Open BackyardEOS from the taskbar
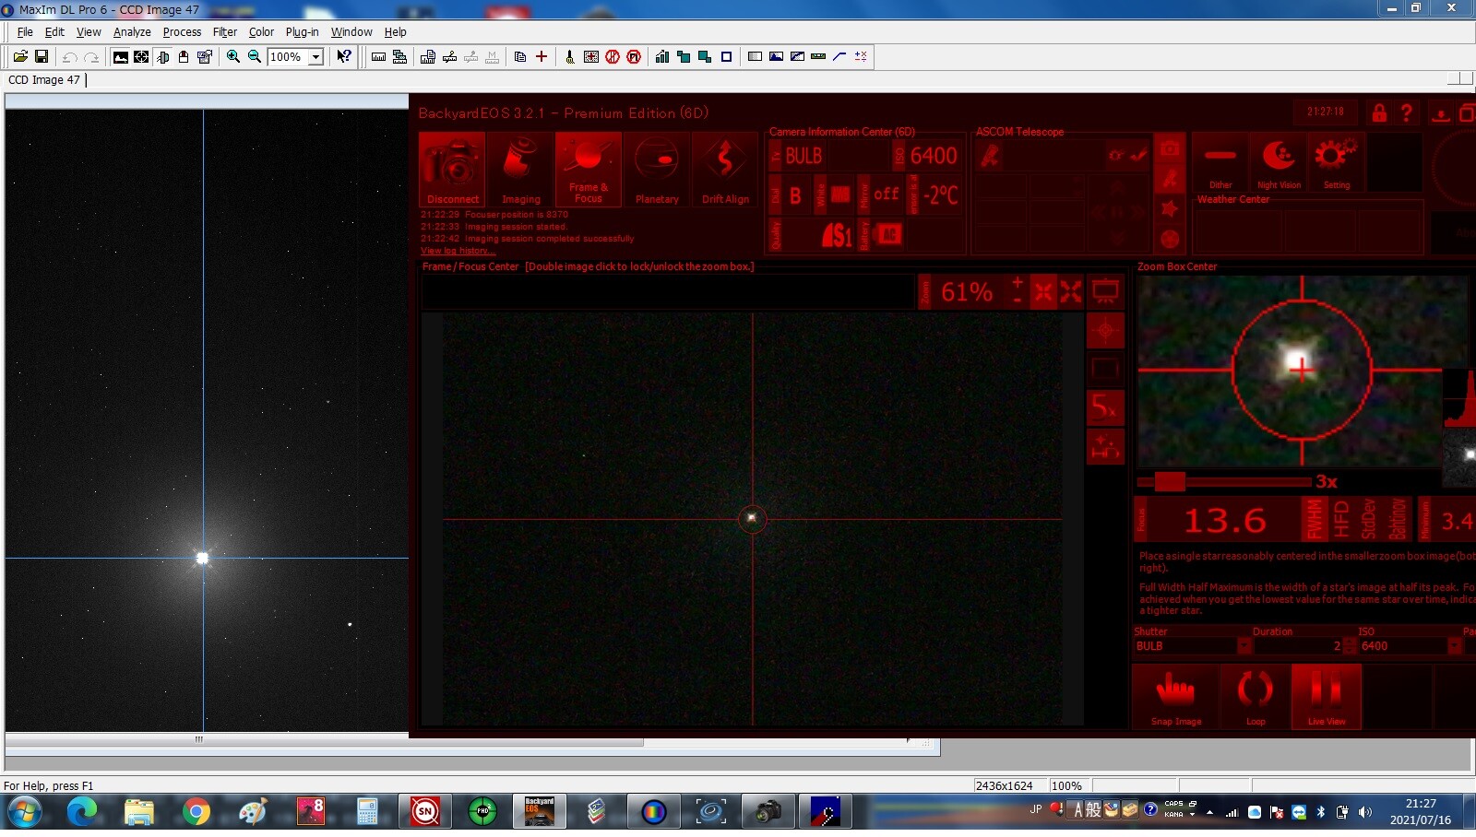This screenshot has width=1476, height=837. 540,812
